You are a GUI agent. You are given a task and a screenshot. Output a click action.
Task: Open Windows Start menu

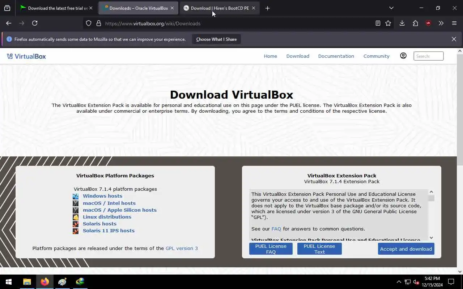pos(9,282)
